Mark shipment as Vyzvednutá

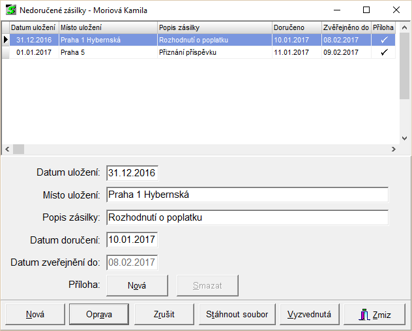click(309, 314)
